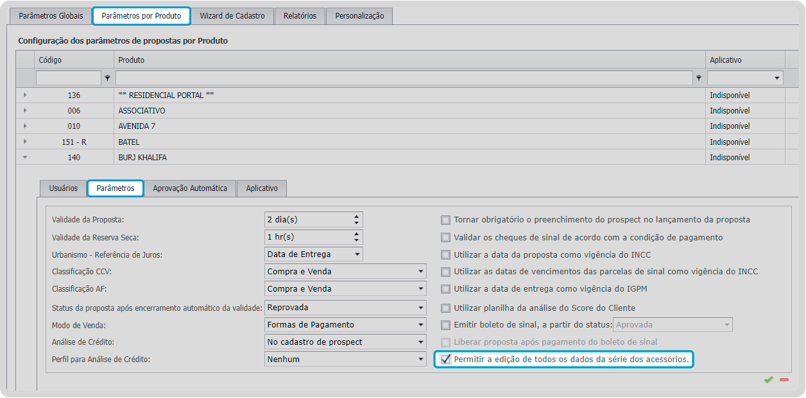Expand the 006 ASSOCIATIVO row
The height and width of the screenshot is (398, 806).
(x=25, y=110)
